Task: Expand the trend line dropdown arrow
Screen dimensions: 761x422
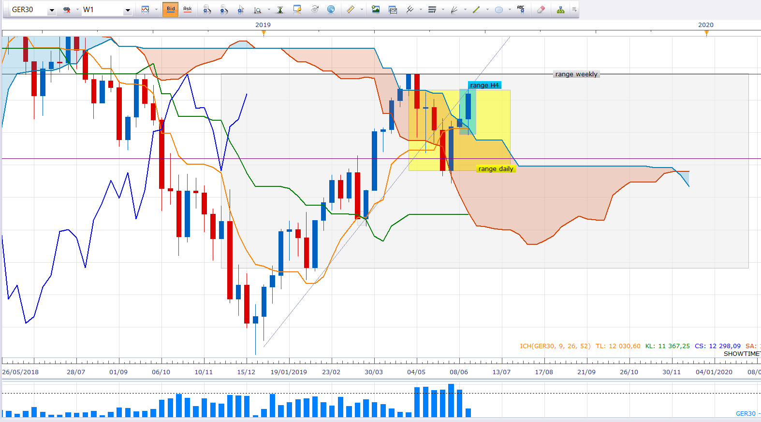Action: 487,10
